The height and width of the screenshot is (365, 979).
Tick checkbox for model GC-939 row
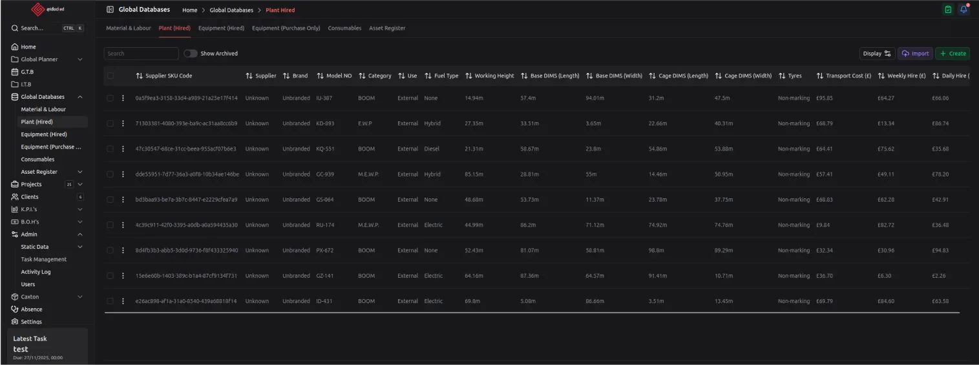point(110,174)
